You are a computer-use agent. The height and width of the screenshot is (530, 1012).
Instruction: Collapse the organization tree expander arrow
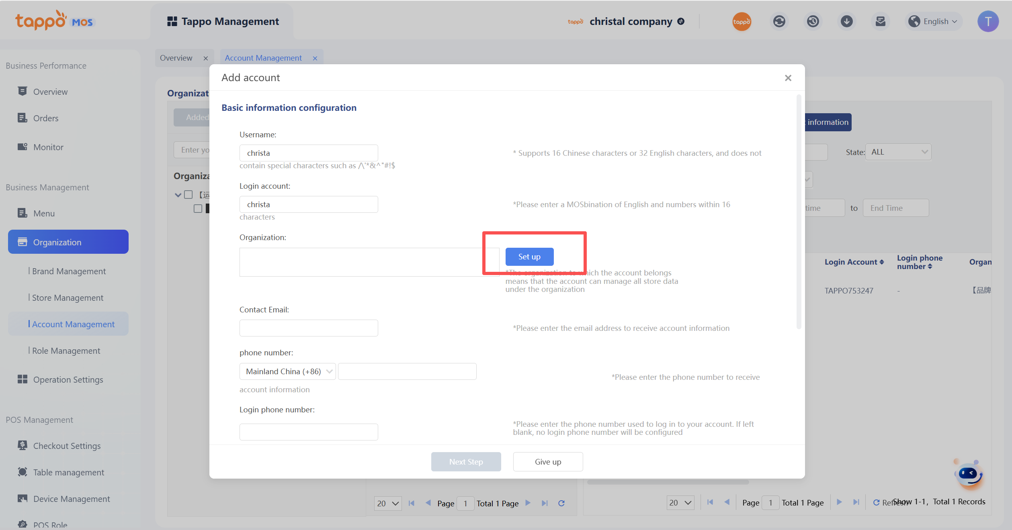pos(178,195)
